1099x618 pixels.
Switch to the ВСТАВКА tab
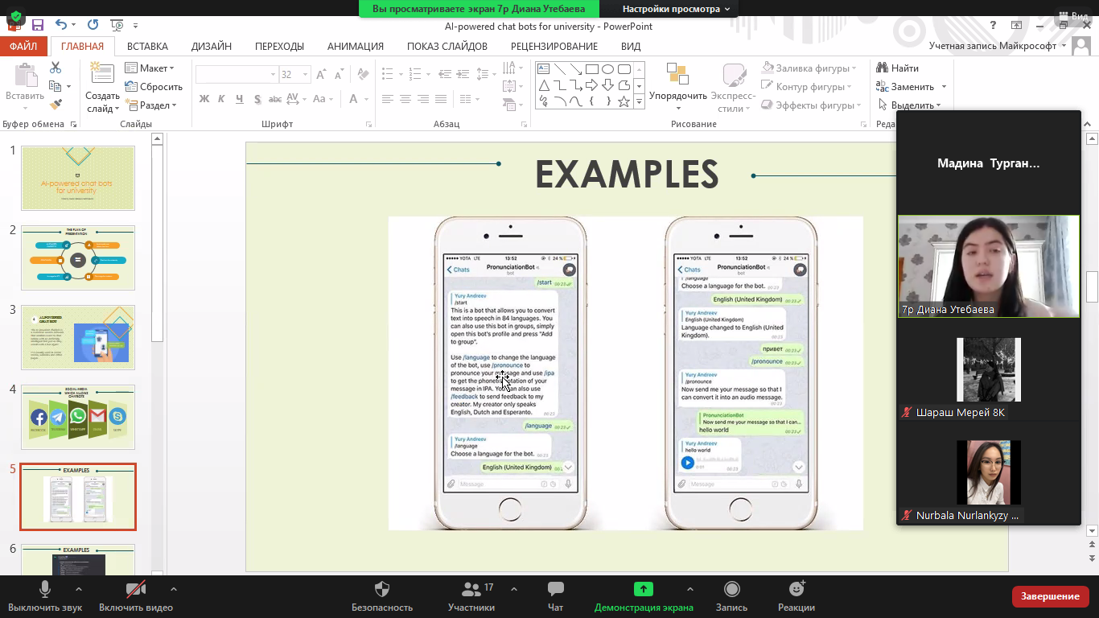point(147,46)
